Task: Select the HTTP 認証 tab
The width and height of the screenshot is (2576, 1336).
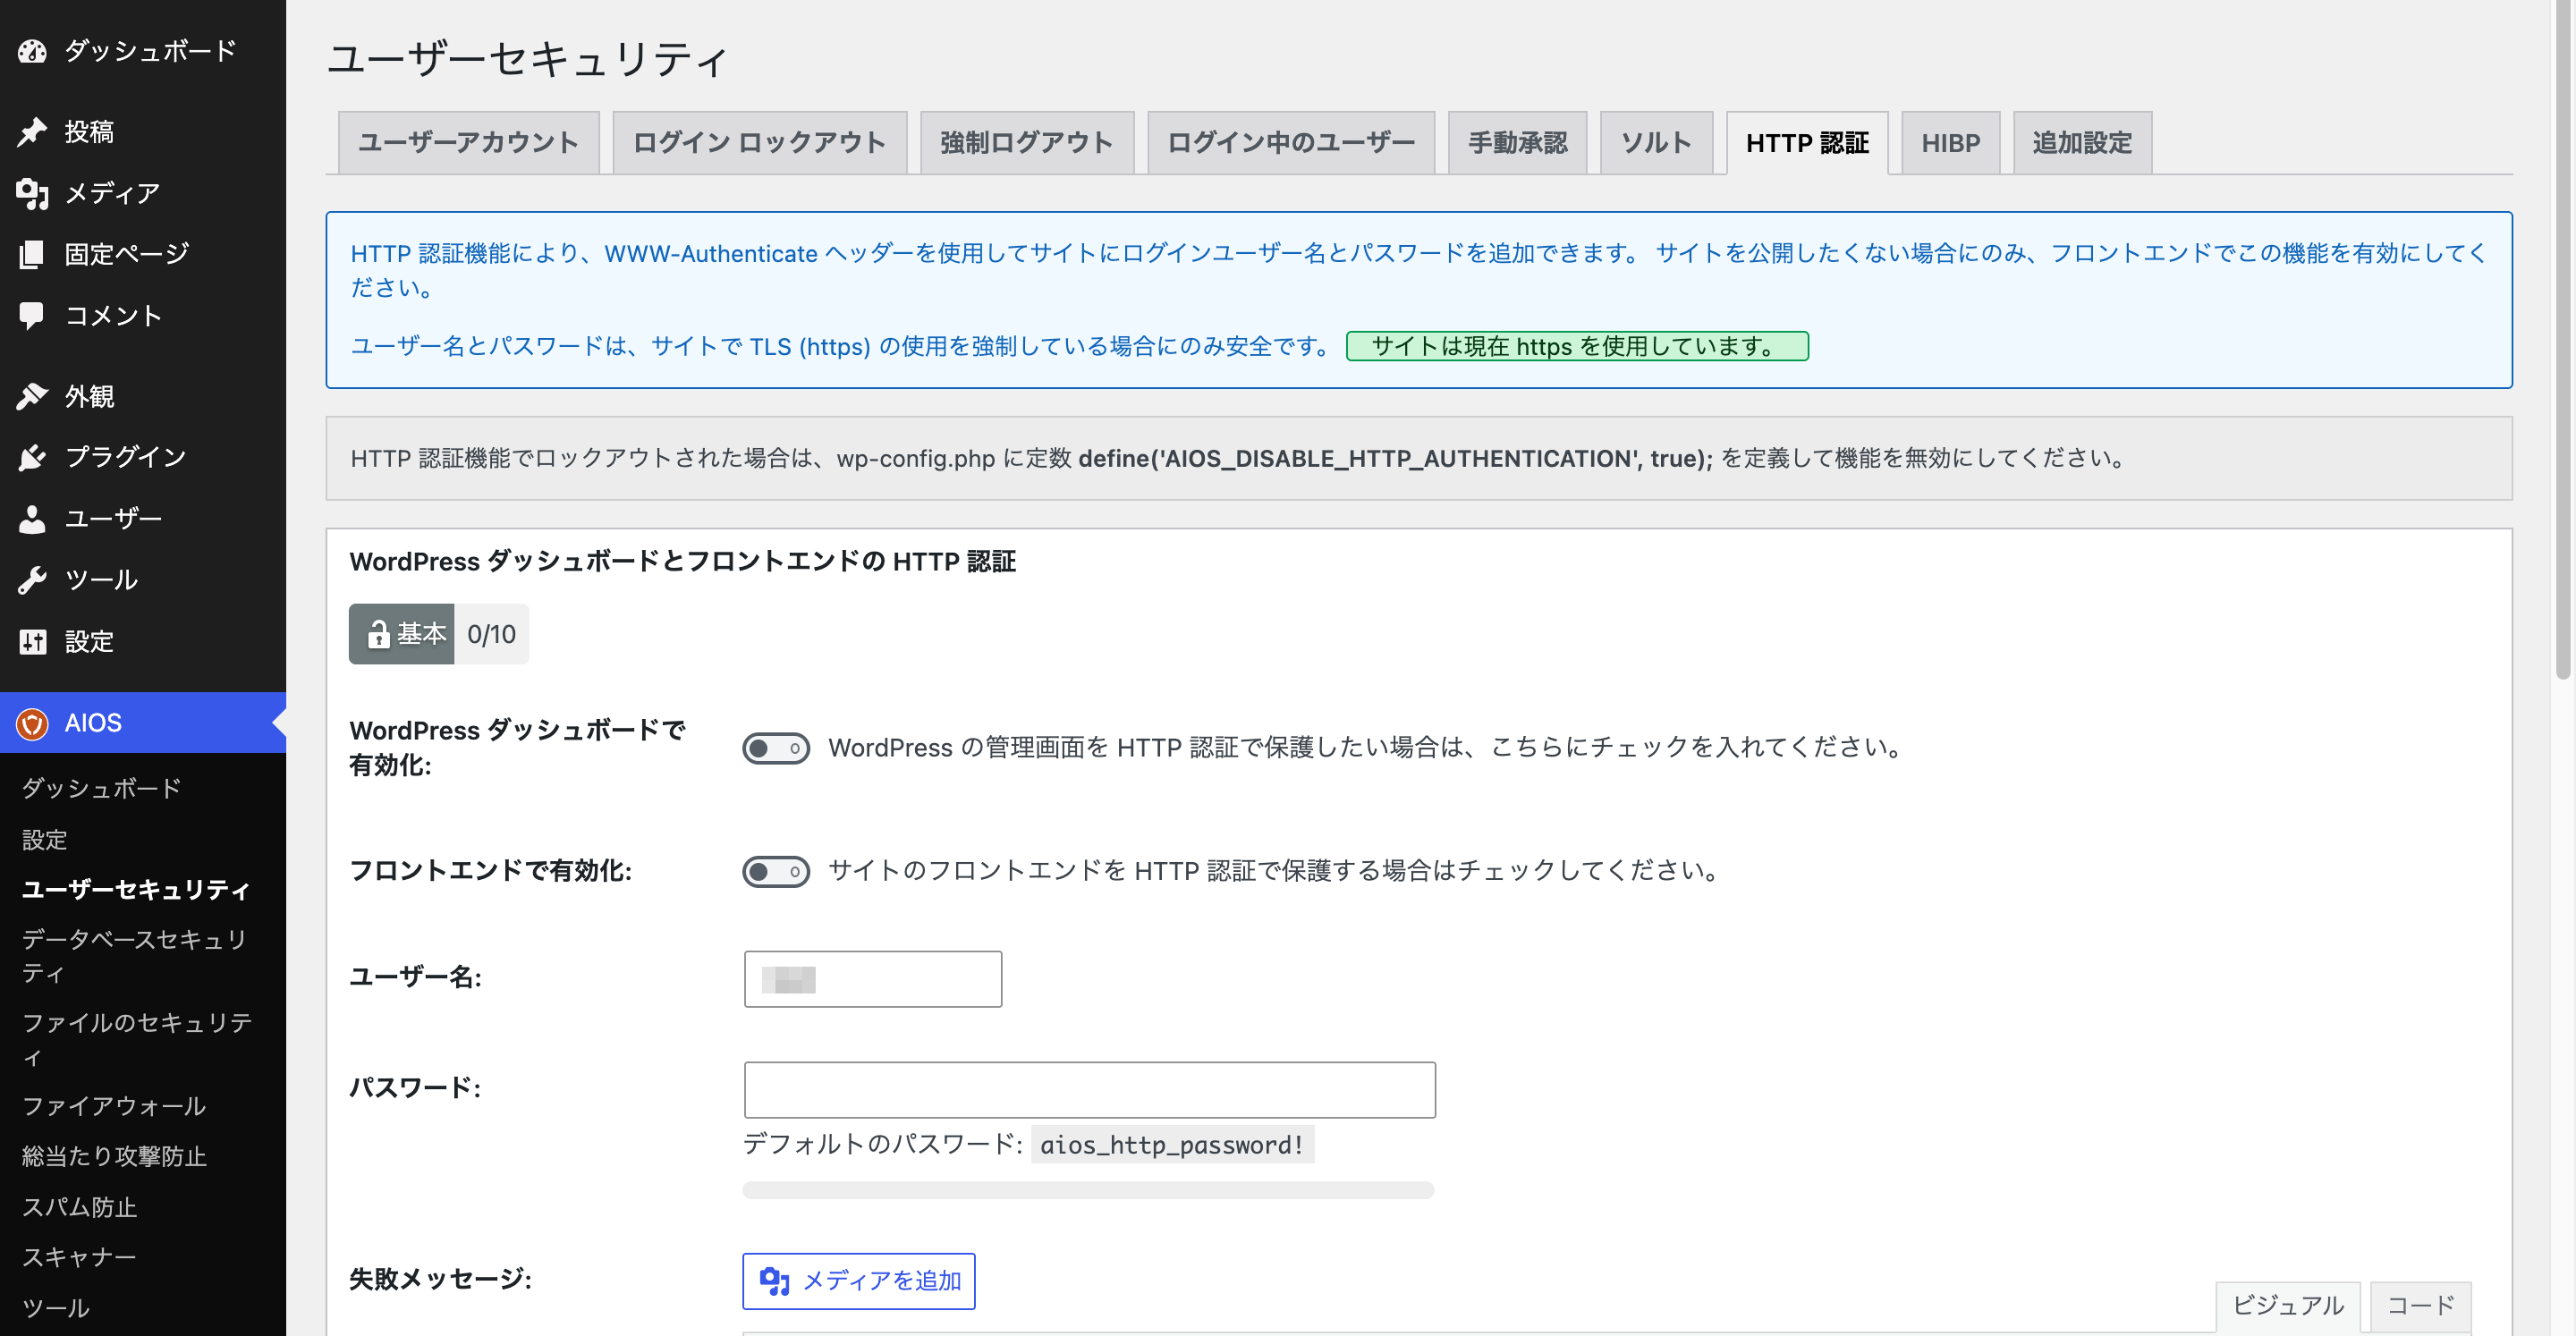Action: (x=1807, y=143)
